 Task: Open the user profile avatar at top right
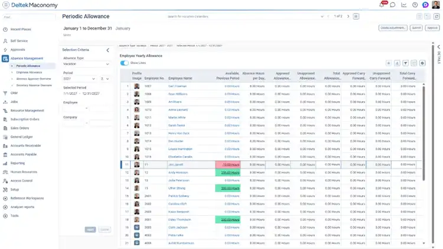pyautogui.click(x=436, y=5)
